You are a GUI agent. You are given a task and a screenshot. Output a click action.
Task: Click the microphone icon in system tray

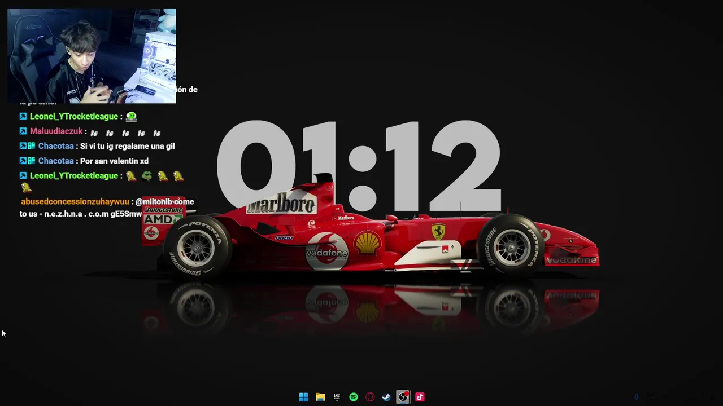pos(636,397)
